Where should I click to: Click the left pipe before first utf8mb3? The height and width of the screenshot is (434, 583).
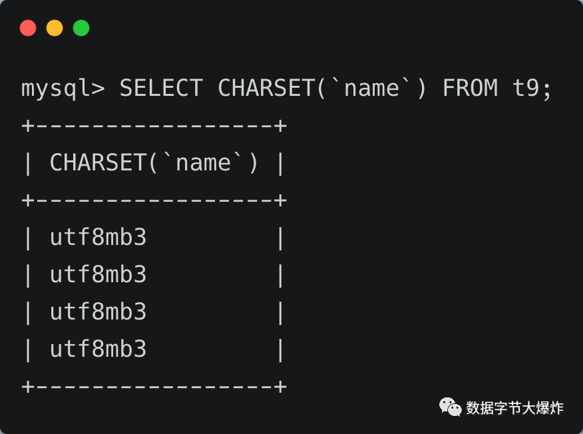(28, 238)
